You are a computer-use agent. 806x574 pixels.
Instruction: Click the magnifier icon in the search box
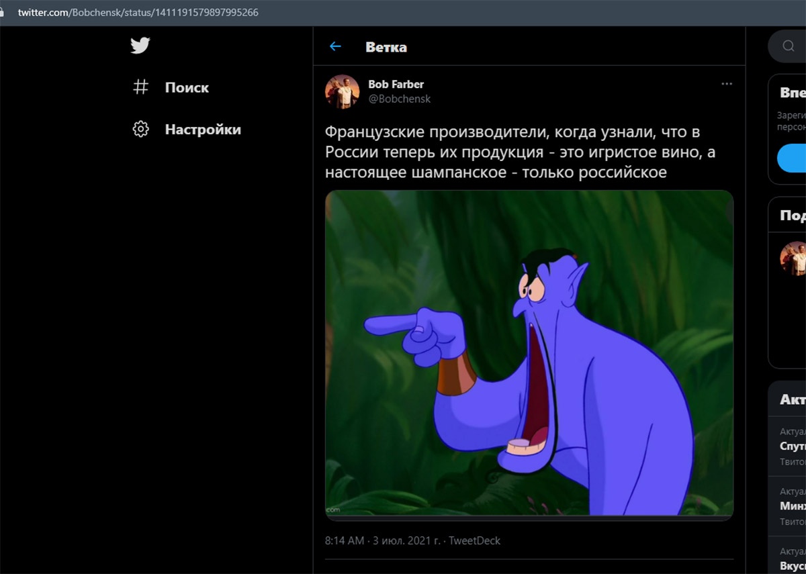[x=789, y=46]
